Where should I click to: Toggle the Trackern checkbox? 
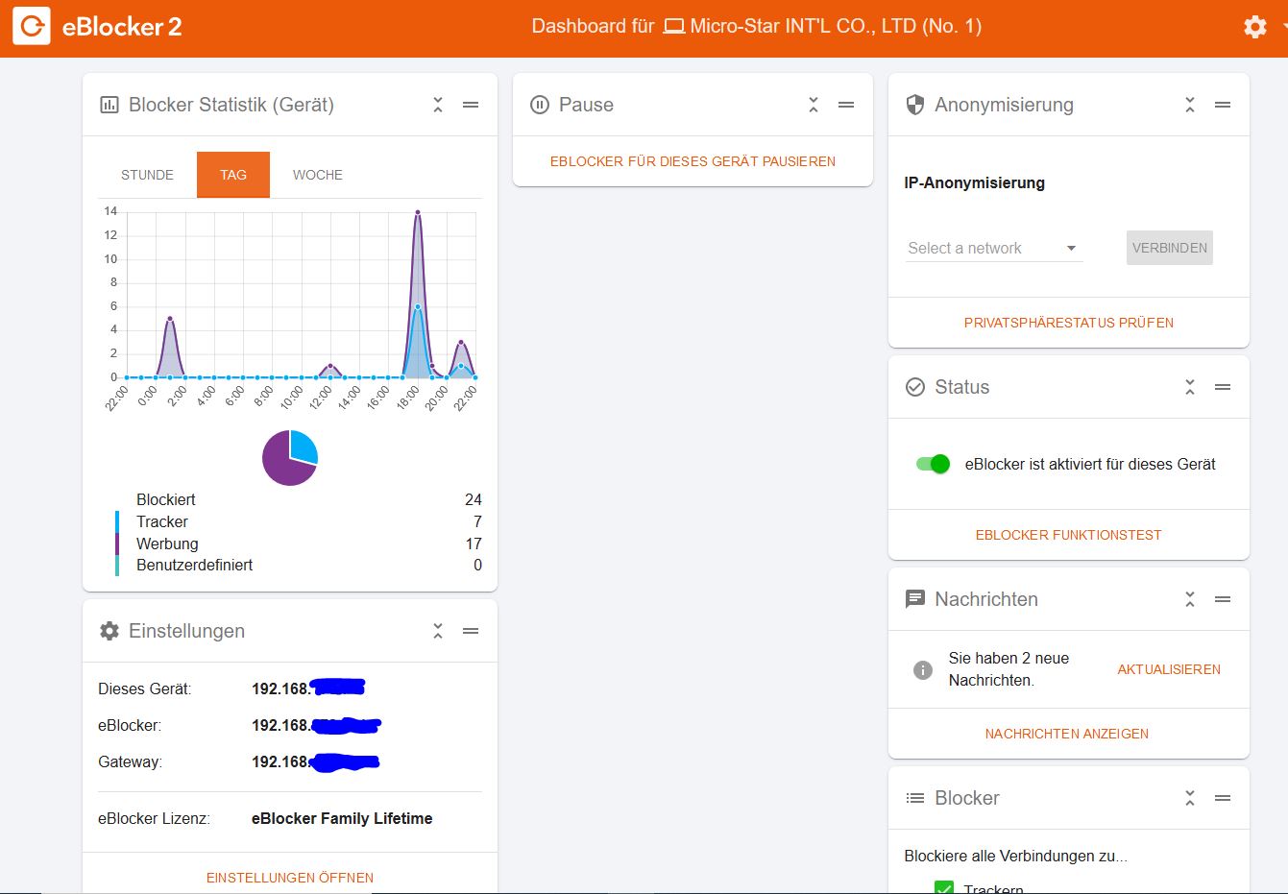point(944,888)
